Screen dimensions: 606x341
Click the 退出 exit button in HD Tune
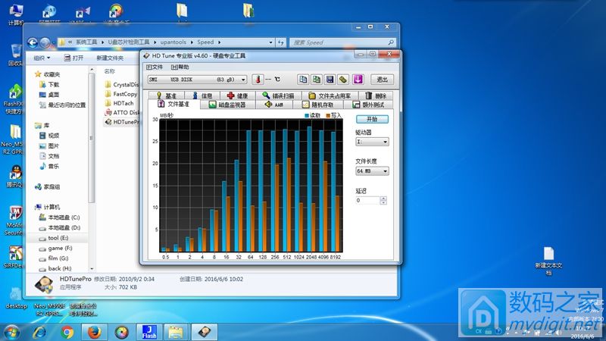[x=382, y=80]
